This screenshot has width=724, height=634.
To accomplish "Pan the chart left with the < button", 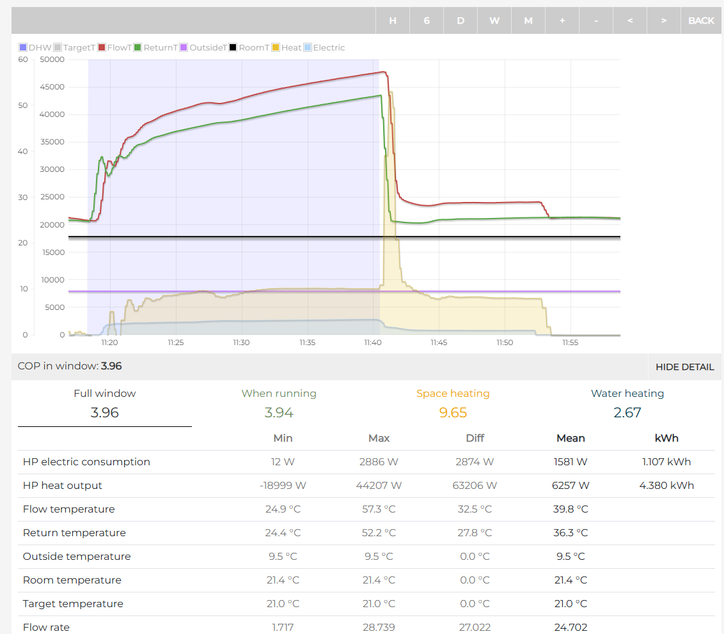I will [x=630, y=20].
